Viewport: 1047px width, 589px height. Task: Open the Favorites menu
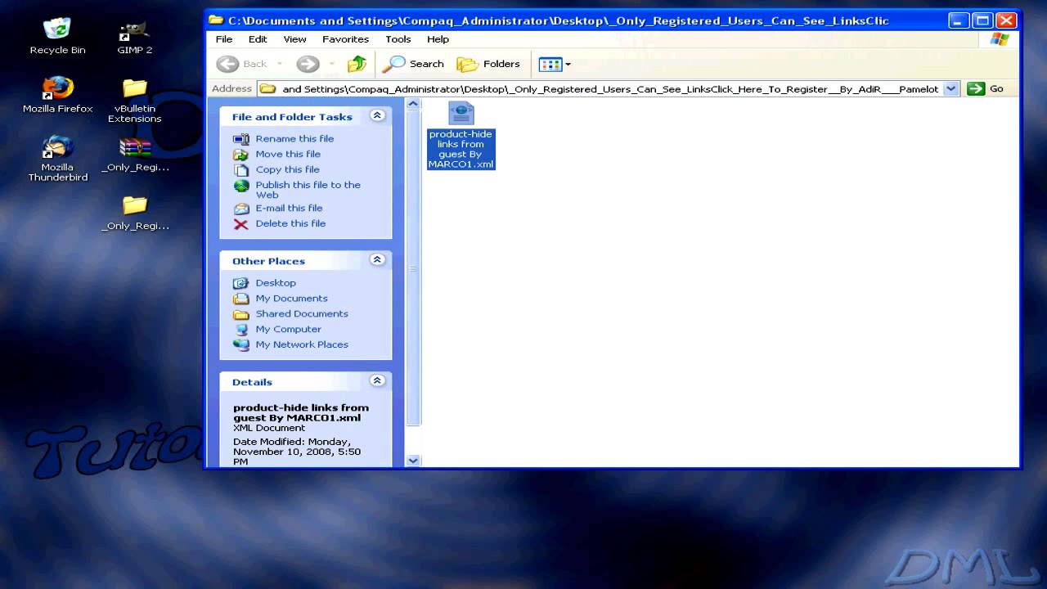click(345, 38)
